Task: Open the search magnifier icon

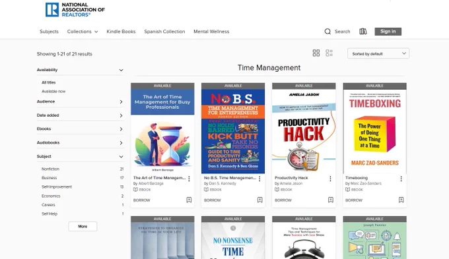Action: click(x=328, y=32)
